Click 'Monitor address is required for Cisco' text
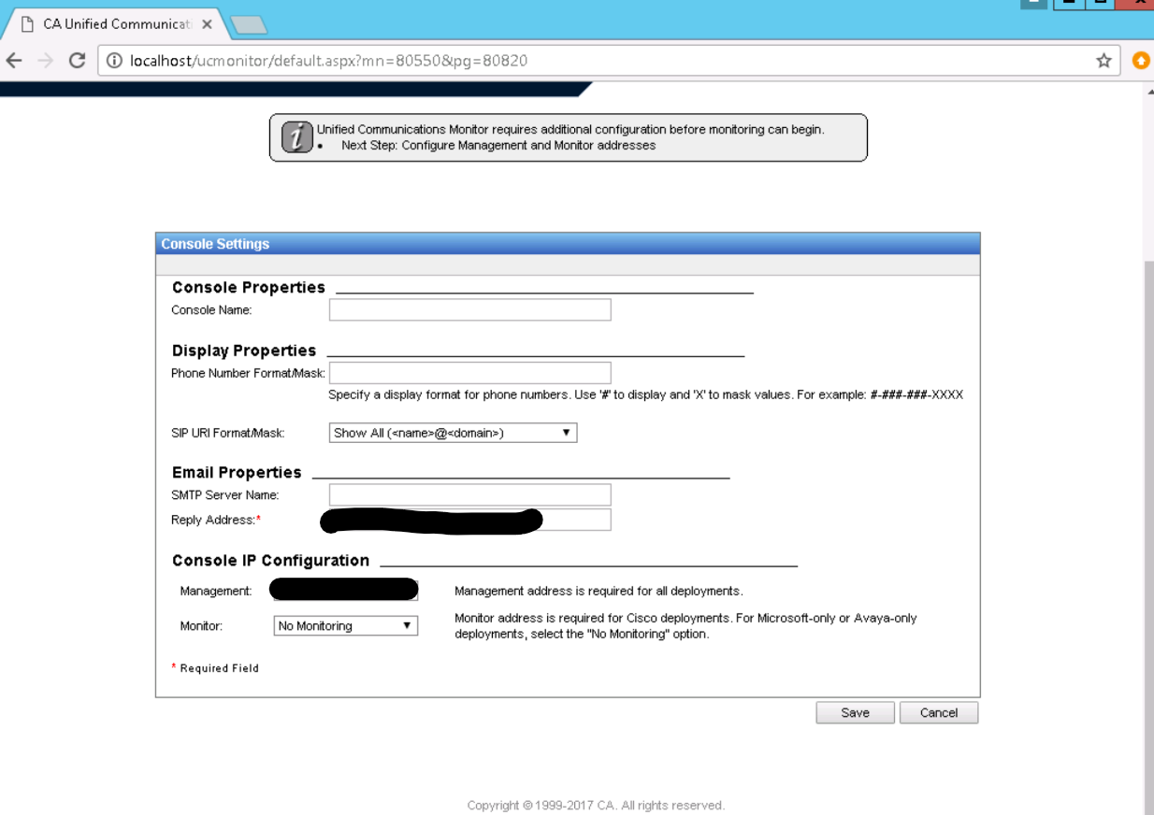1154x815 pixels. pyautogui.click(x=685, y=626)
